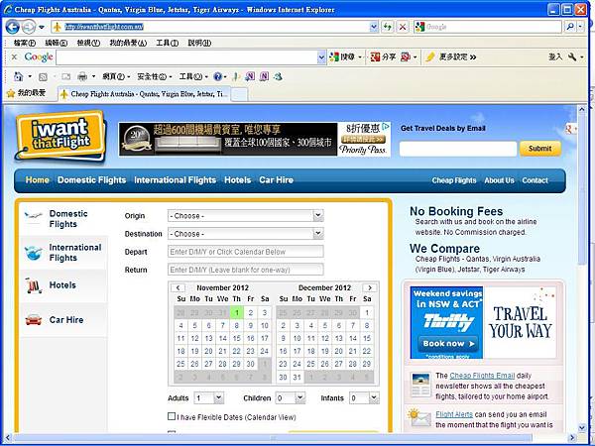The width and height of the screenshot is (595, 446).
Task: Click the yellow Submit button
Action: point(540,149)
